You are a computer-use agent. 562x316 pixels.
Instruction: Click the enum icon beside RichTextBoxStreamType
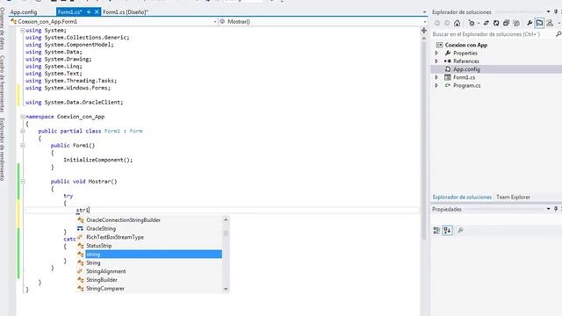tap(80, 237)
